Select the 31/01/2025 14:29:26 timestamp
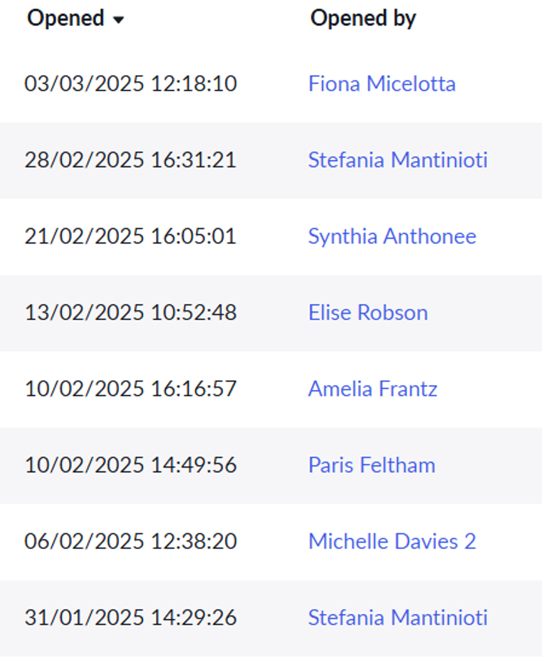This screenshot has height=672, width=542. [x=130, y=617]
